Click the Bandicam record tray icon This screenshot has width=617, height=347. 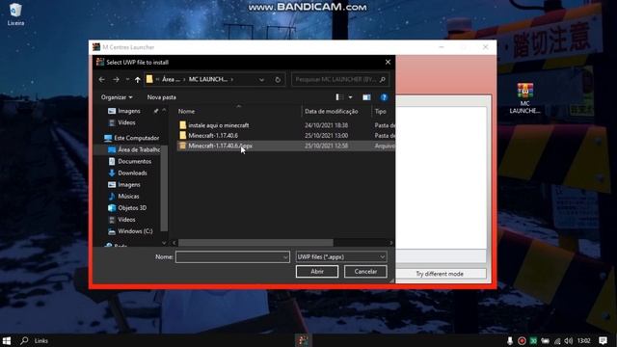[522, 340]
